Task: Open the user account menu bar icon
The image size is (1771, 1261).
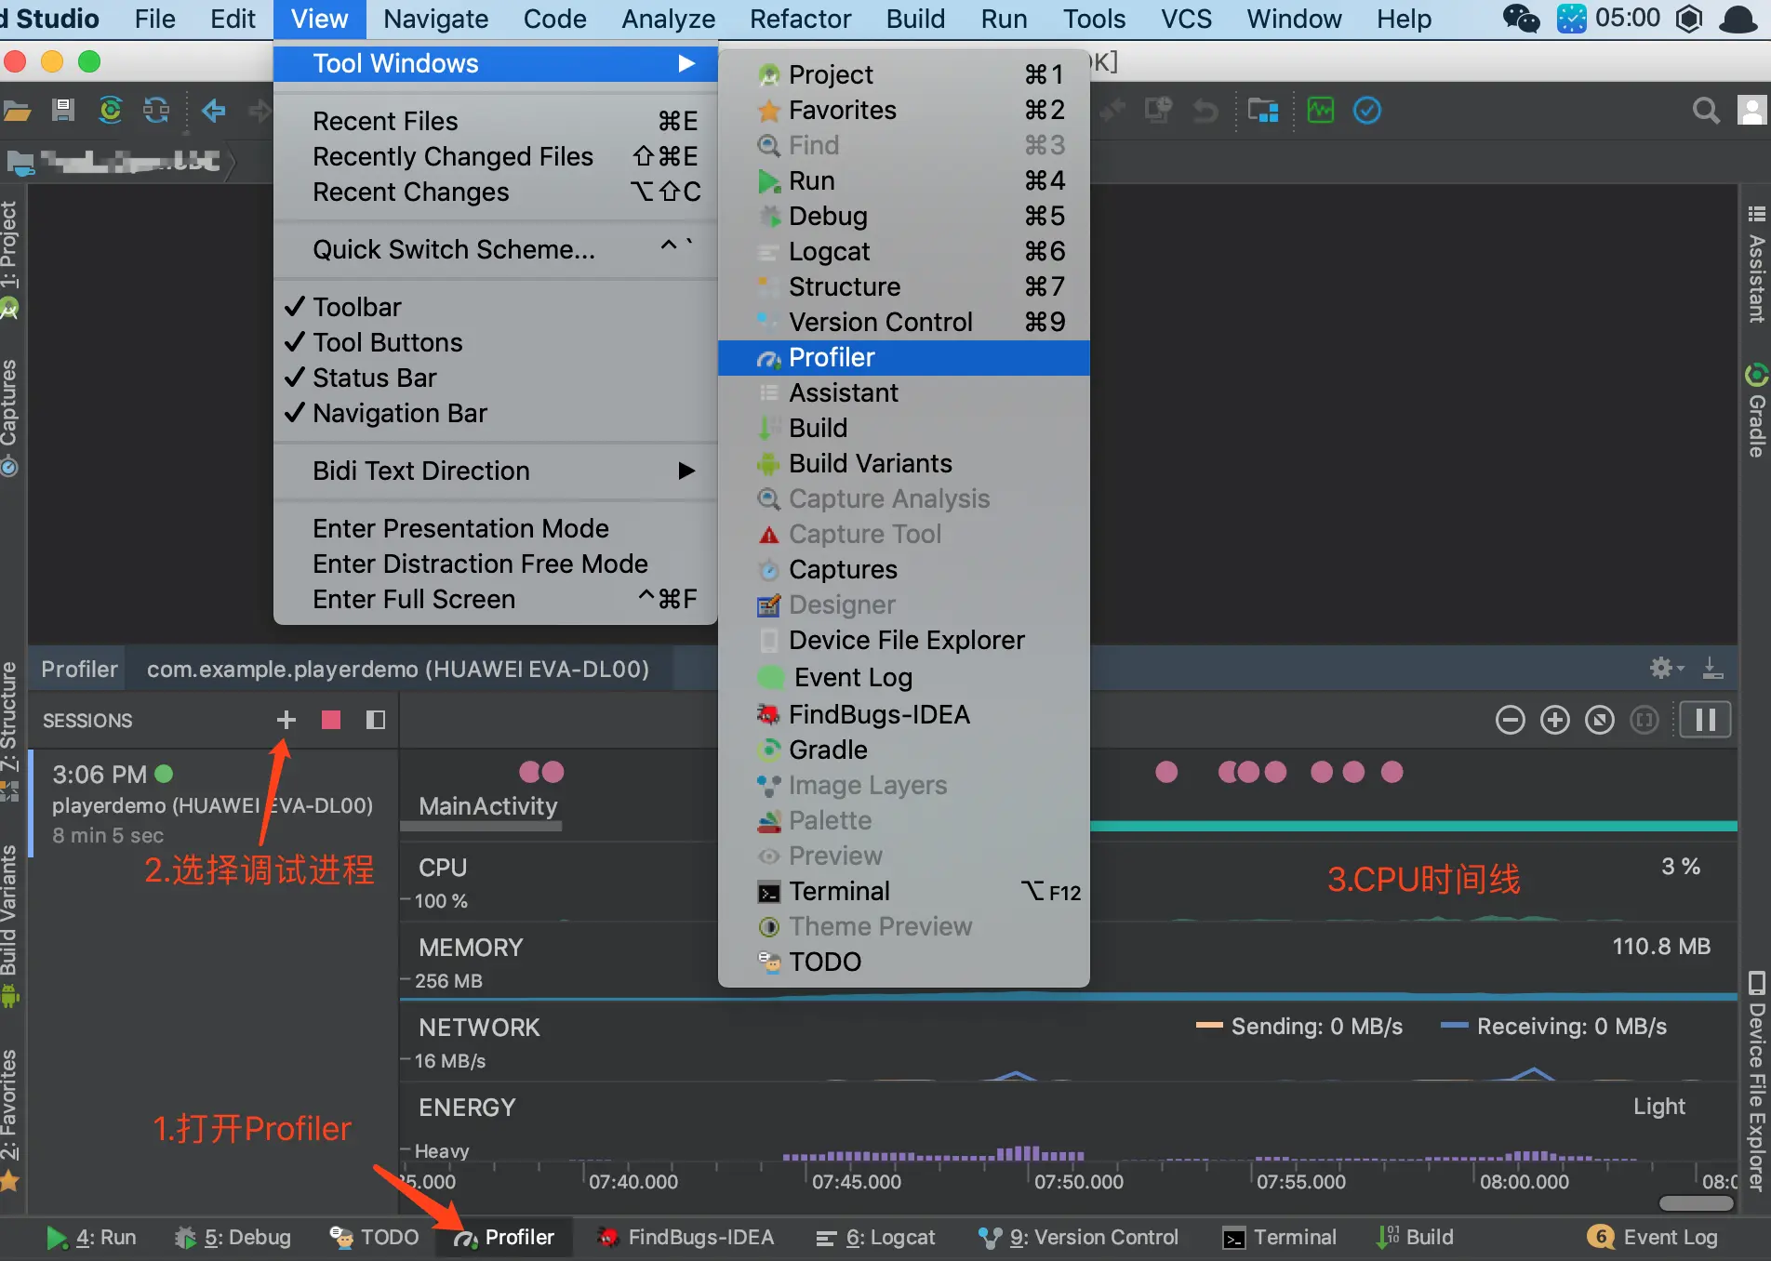Action: 1738,19
